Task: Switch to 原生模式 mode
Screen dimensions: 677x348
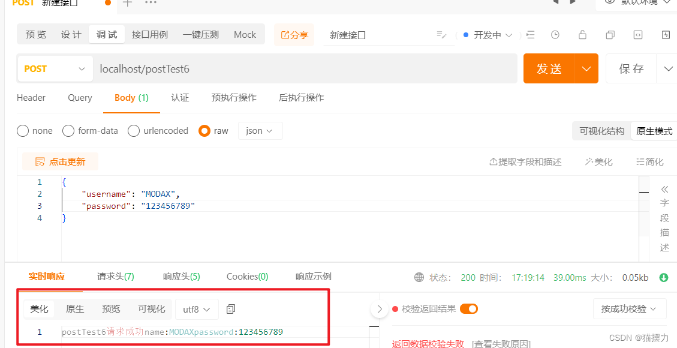Action: (654, 131)
